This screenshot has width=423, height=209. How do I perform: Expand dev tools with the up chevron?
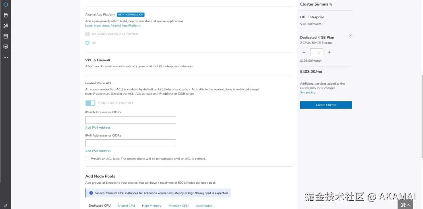click(x=409, y=205)
